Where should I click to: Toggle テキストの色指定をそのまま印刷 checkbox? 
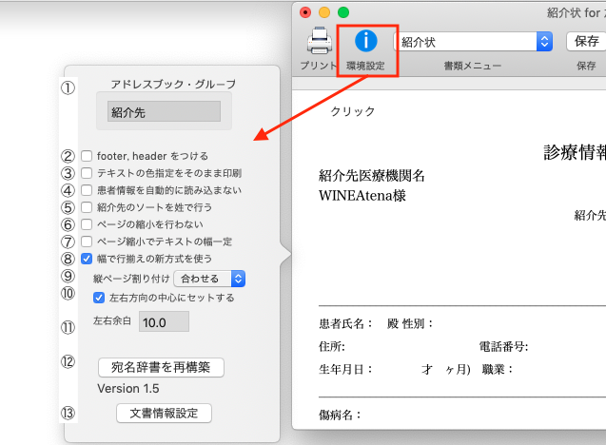87,173
